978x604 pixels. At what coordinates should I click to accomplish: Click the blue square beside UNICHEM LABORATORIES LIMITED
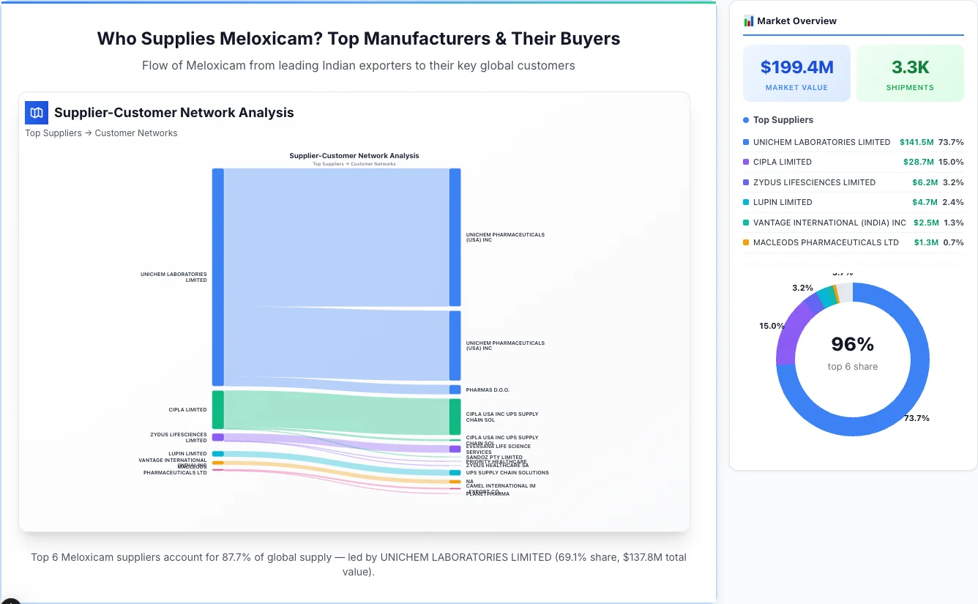pyautogui.click(x=745, y=143)
